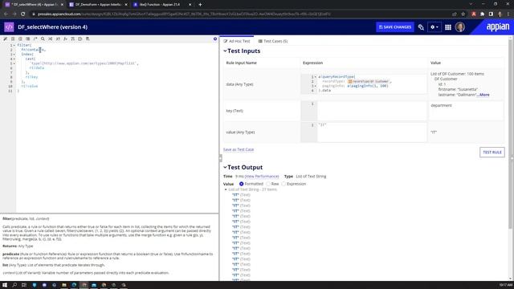This screenshot has height=289, width=514.
Task: Switch to Test Cases (5) tab
Action: (x=273, y=41)
